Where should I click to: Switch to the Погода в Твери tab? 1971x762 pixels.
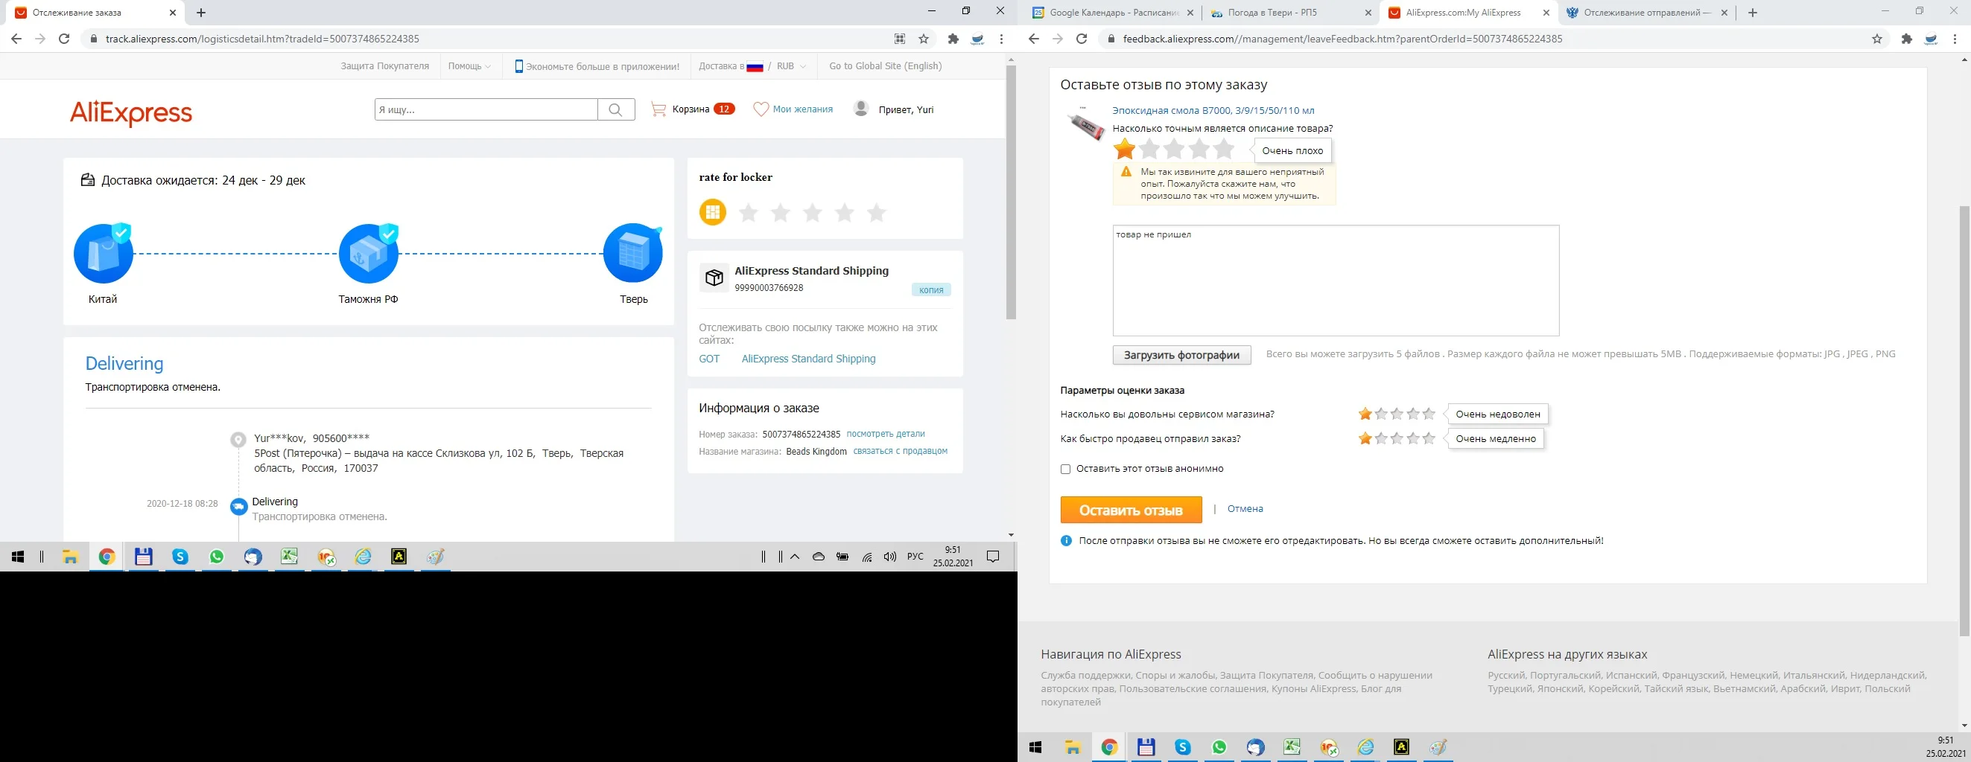tap(1291, 13)
